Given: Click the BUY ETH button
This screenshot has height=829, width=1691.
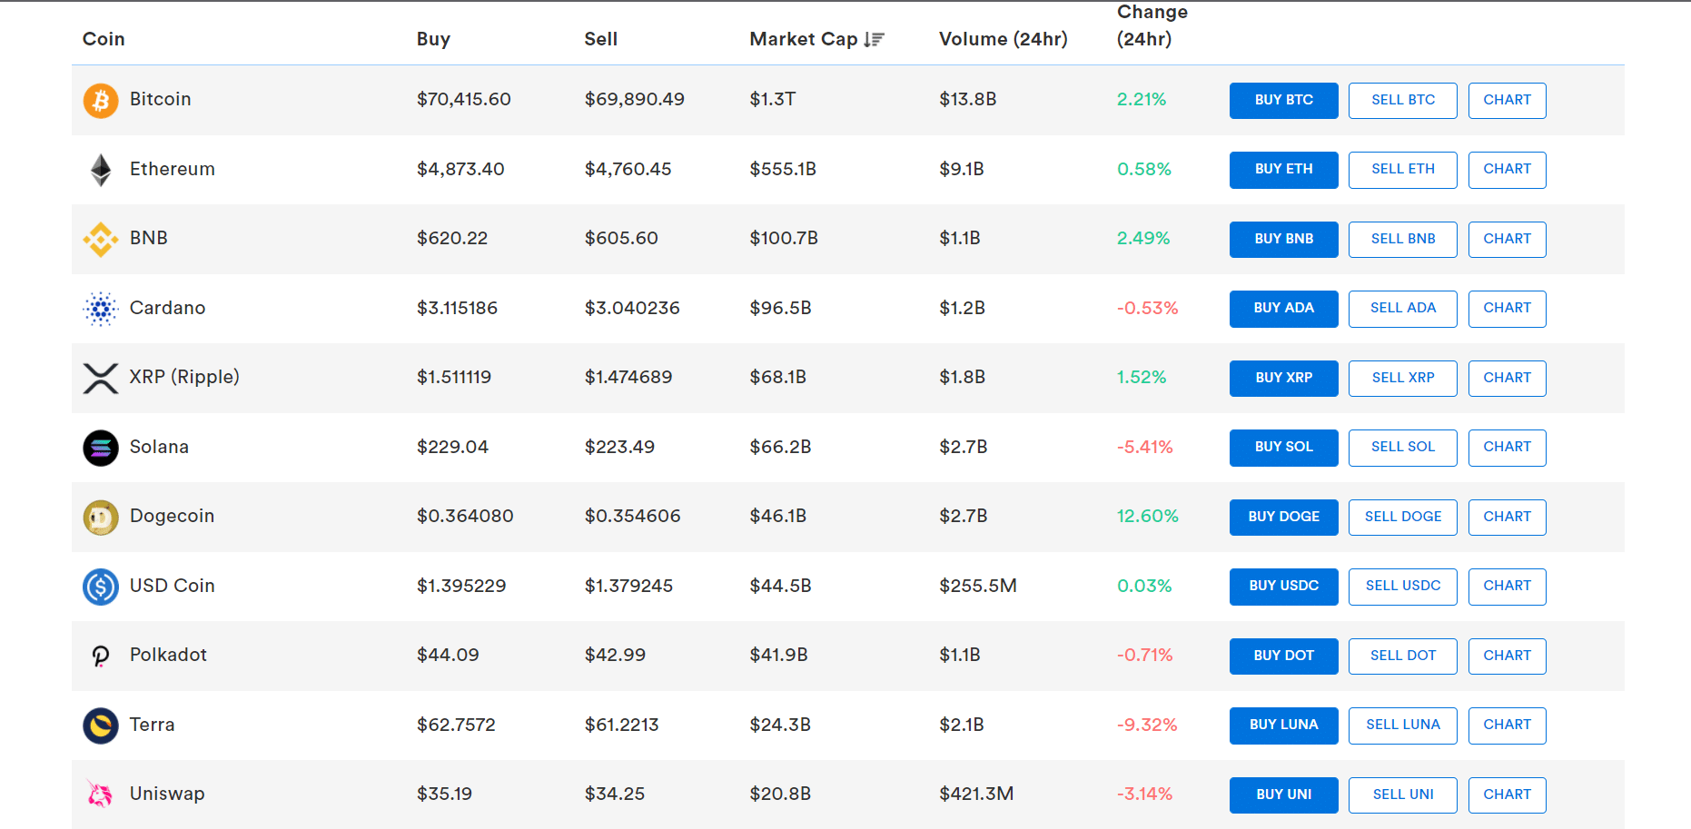Looking at the screenshot, I should coord(1284,170).
